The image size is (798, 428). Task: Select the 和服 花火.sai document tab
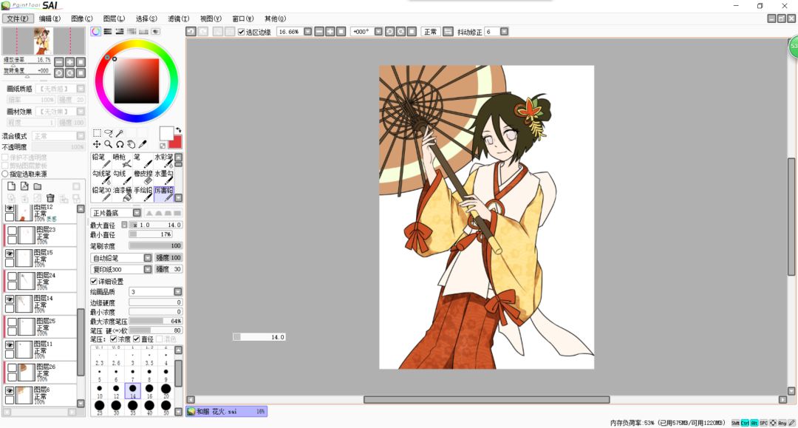pyautogui.click(x=227, y=411)
